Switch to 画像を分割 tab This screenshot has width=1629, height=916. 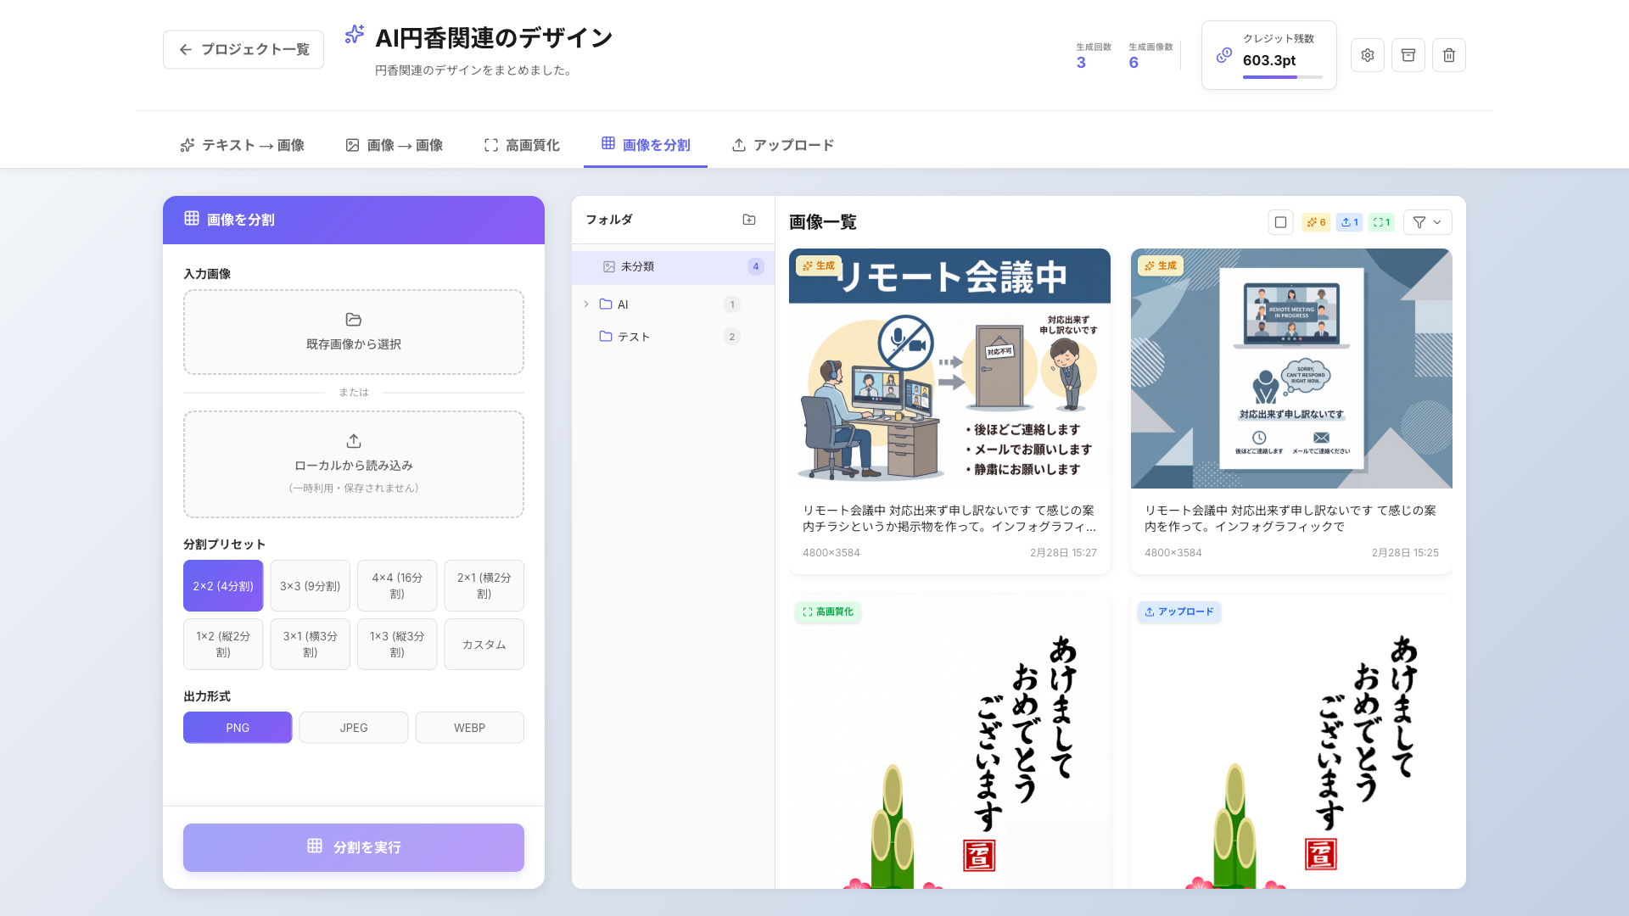tap(646, 145)
